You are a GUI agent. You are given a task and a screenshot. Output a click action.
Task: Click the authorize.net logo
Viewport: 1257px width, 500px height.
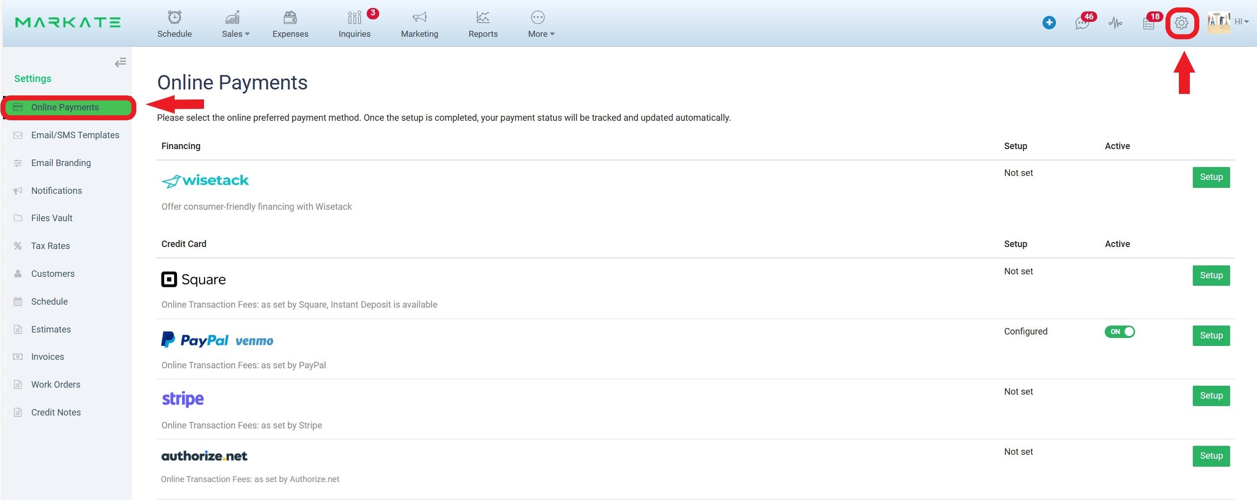point(204,456)
